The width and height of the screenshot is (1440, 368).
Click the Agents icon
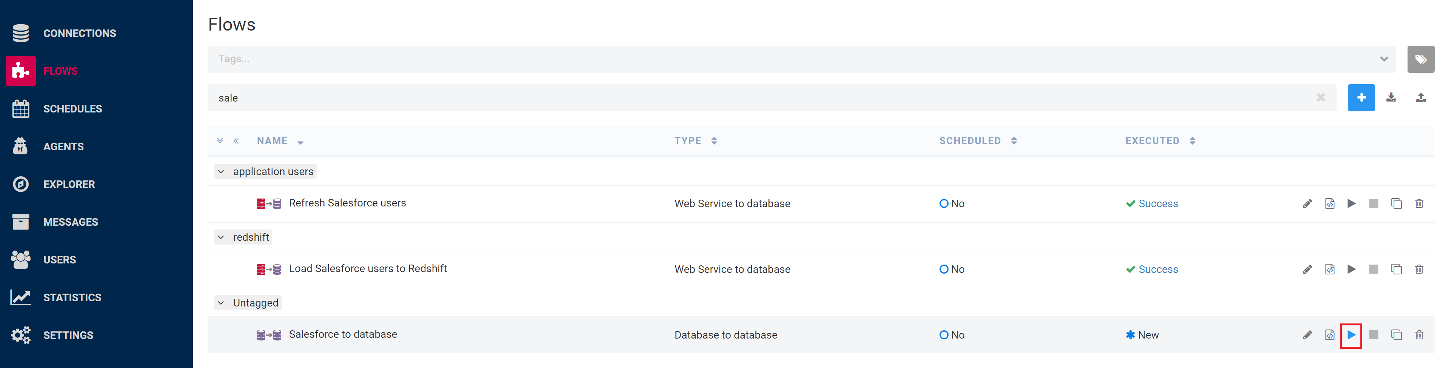(x=21, y=146)
